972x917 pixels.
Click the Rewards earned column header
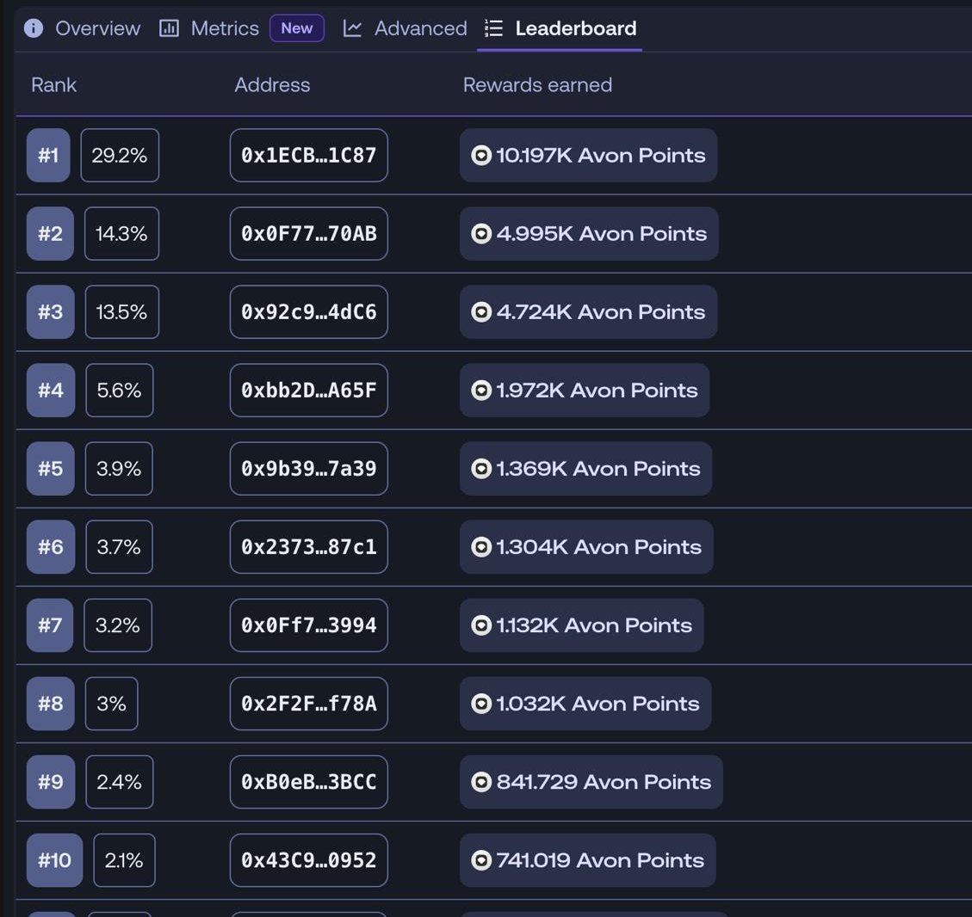(537, 85)
